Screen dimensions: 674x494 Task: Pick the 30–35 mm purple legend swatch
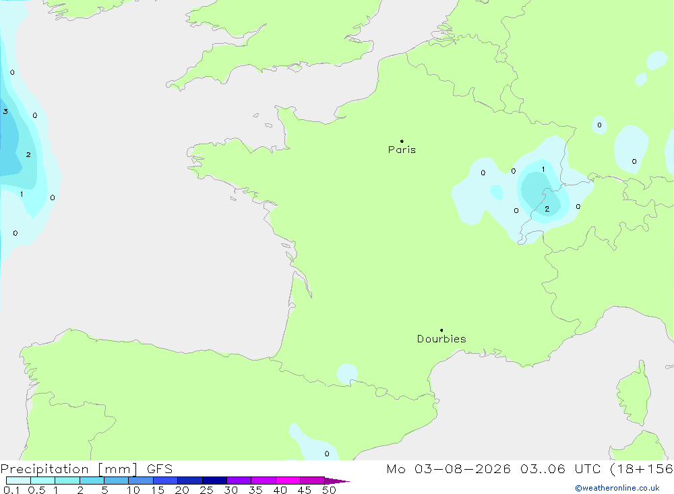point(239,481)
